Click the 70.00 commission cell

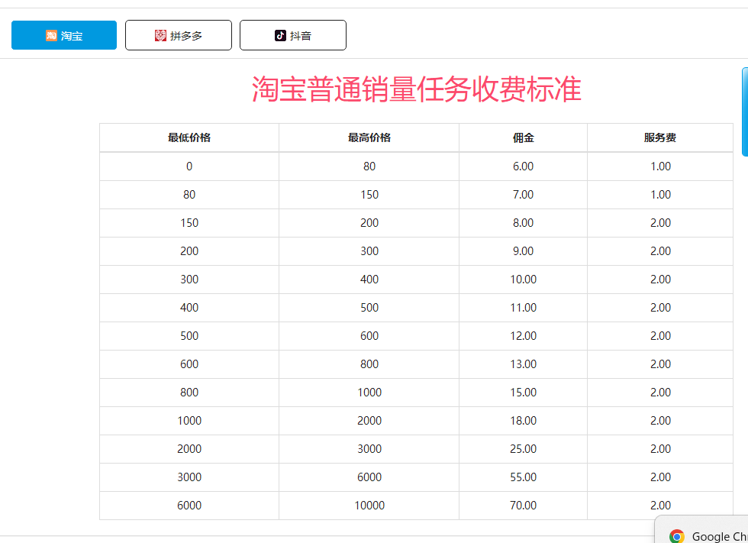[x=524, y=506]
